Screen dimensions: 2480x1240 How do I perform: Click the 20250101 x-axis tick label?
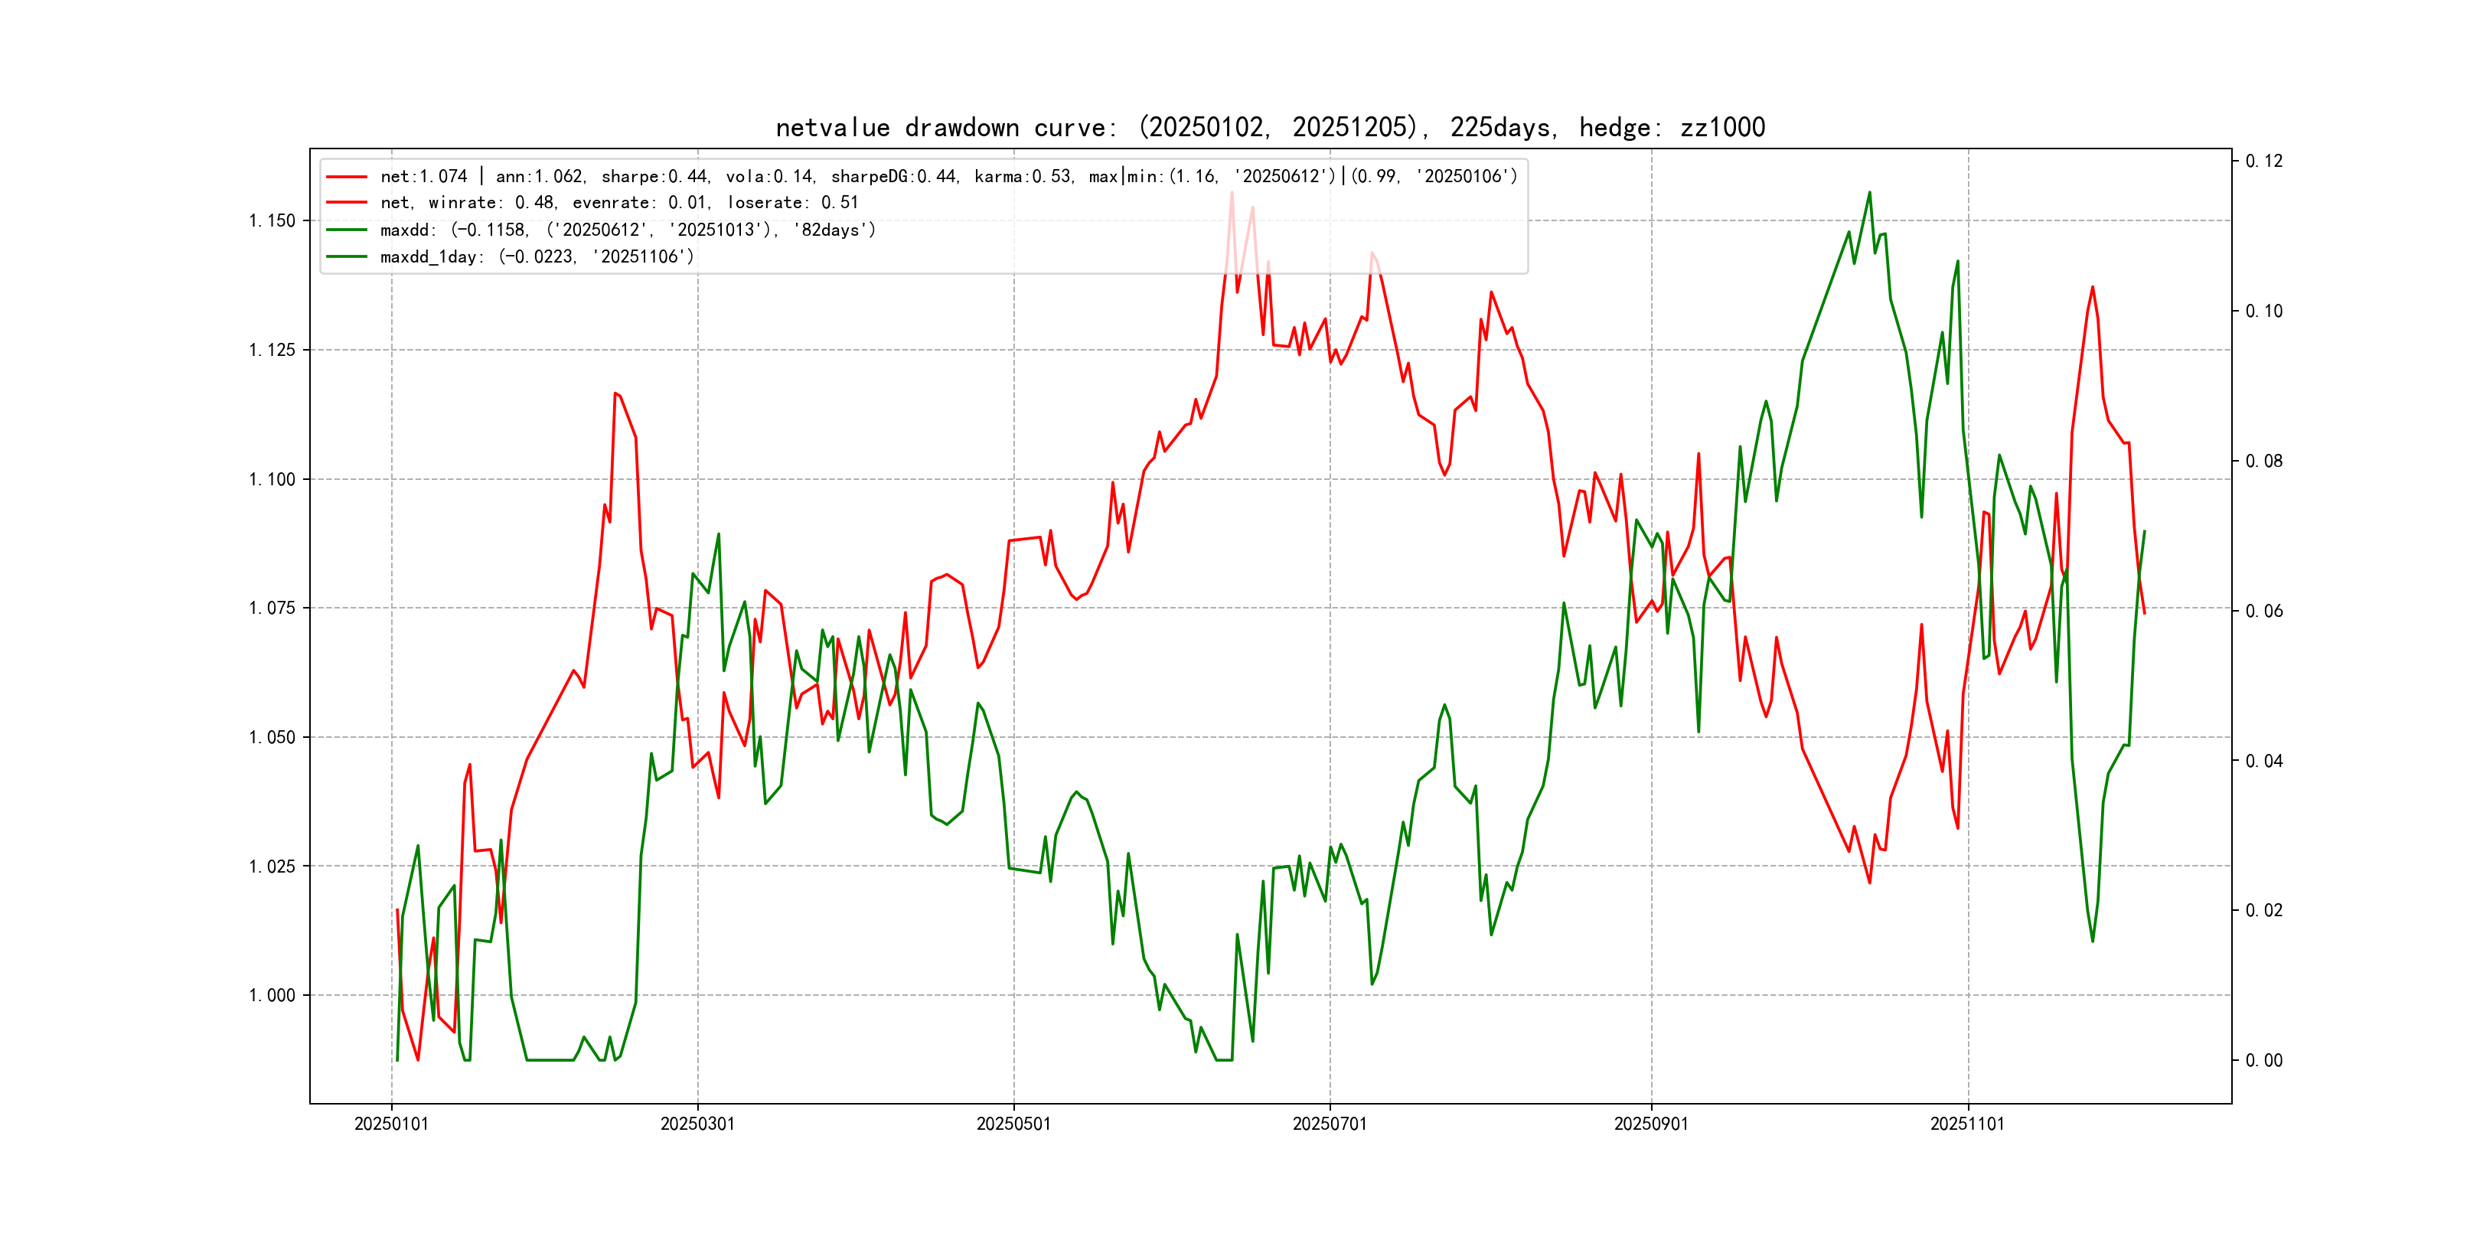coord(391,1124)
